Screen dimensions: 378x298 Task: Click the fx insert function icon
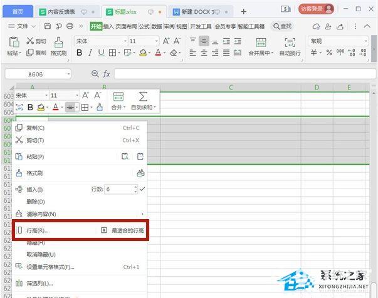tap(107, 74)
